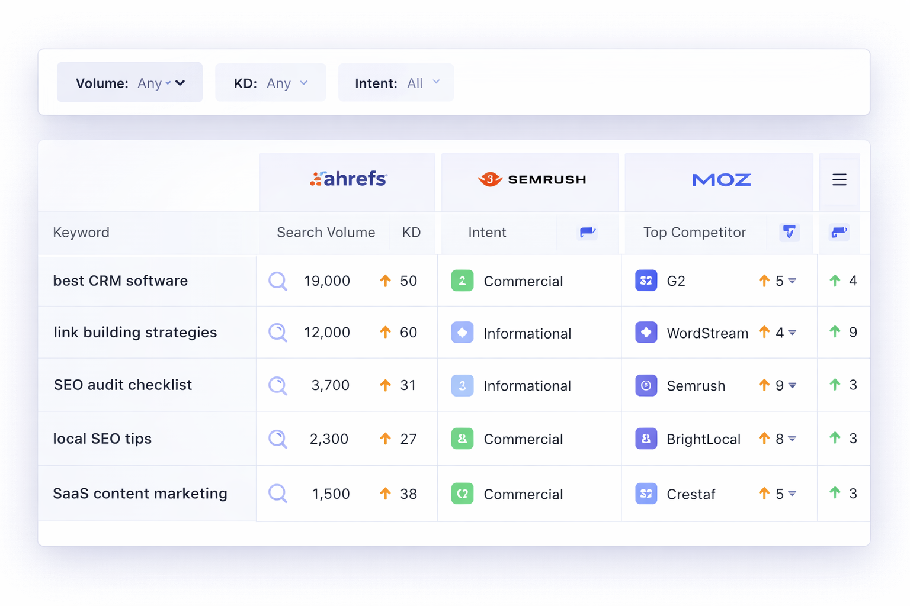
Task: Click Crestaf competitor name
Action: click(691, 494)
